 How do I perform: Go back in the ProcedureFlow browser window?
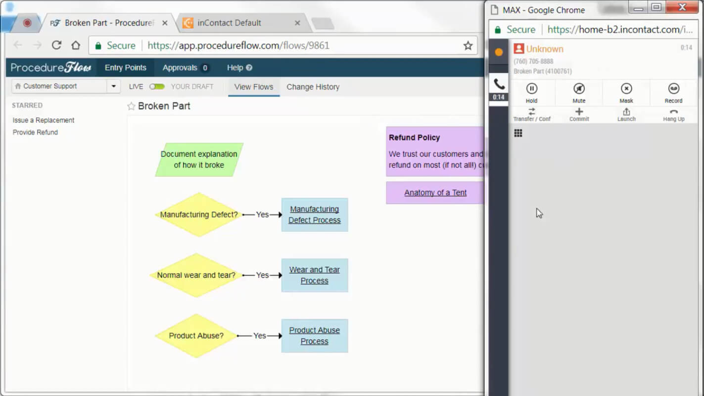tap(18, 46)
